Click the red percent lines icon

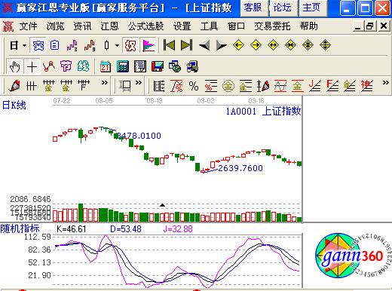(x=211, y=86)
